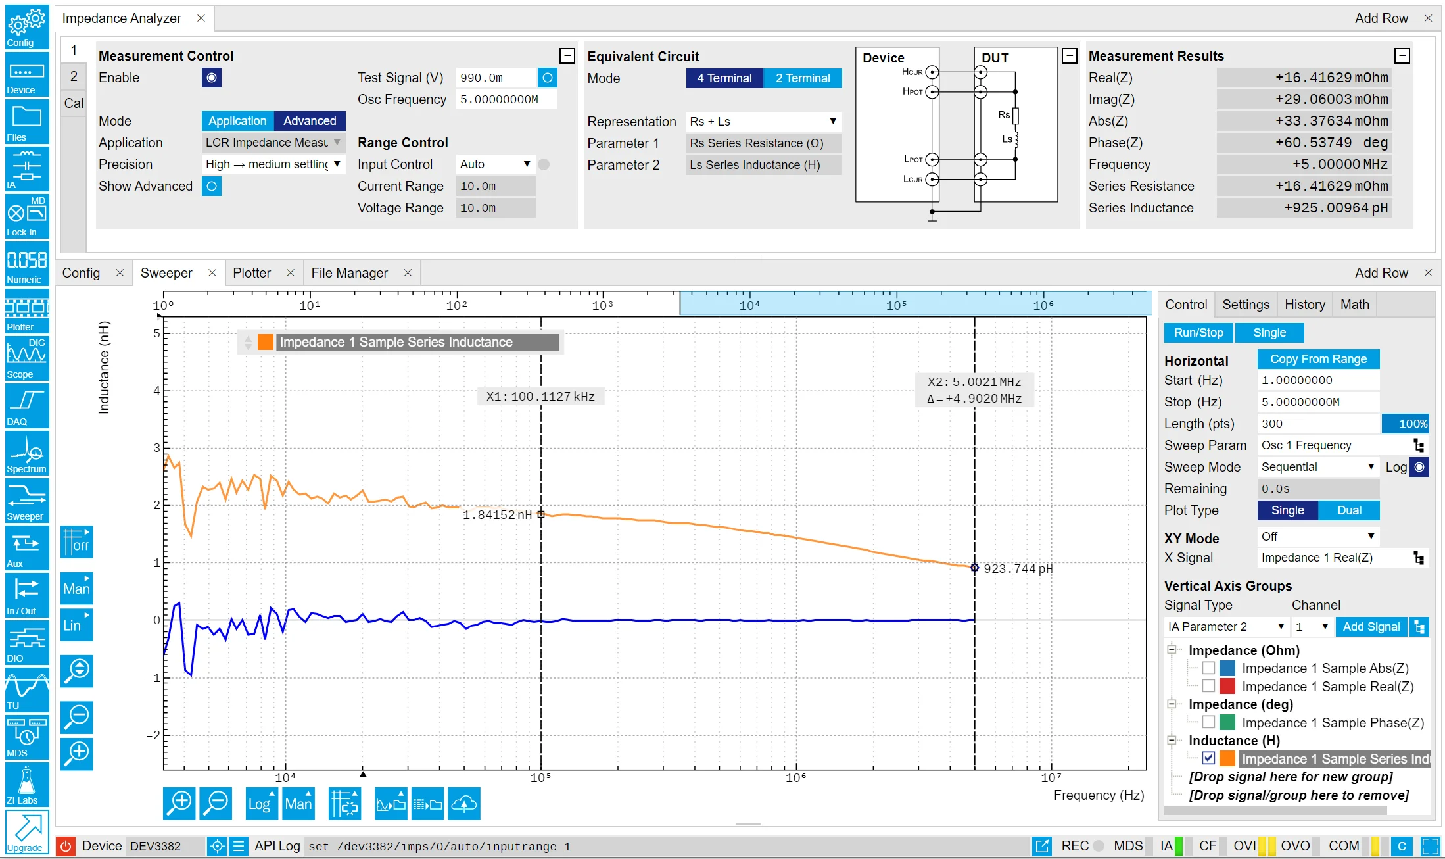
Task: Click the horizontal zoom-out magnifier below plot
Action: click(x=216, y=804)
